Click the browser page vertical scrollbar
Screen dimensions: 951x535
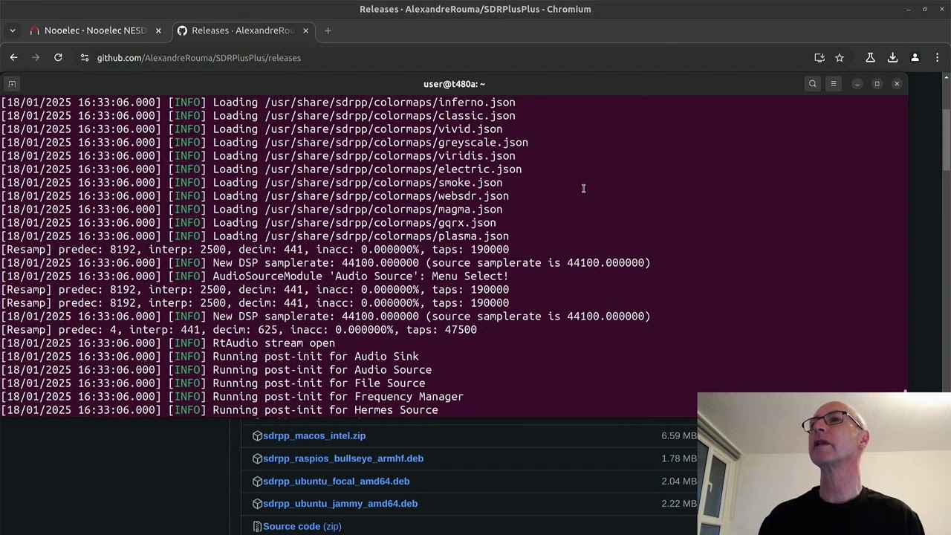[947, 141]
